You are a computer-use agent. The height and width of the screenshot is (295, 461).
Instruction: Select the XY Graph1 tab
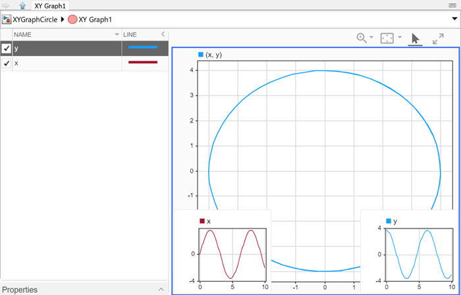[50, 5]
